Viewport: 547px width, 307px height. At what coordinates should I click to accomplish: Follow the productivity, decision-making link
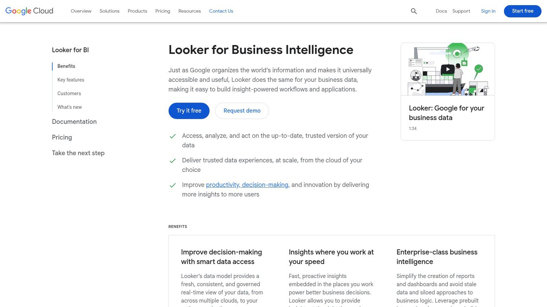[x=248, y=185]
